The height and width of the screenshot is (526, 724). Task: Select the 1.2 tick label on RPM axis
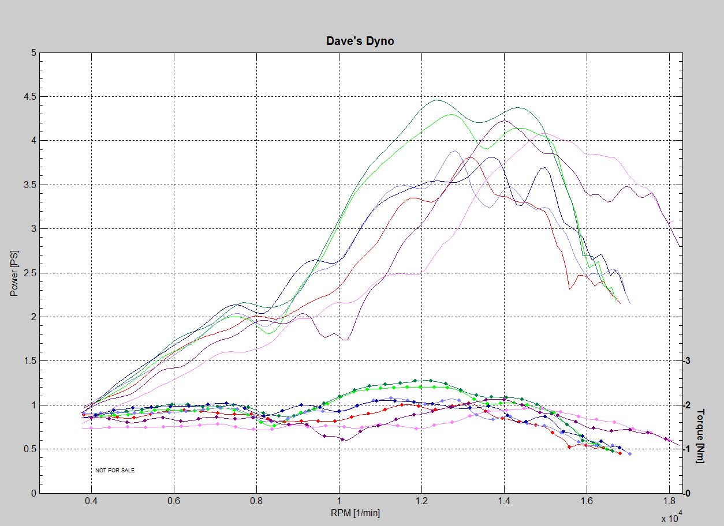tap(422, 502)
